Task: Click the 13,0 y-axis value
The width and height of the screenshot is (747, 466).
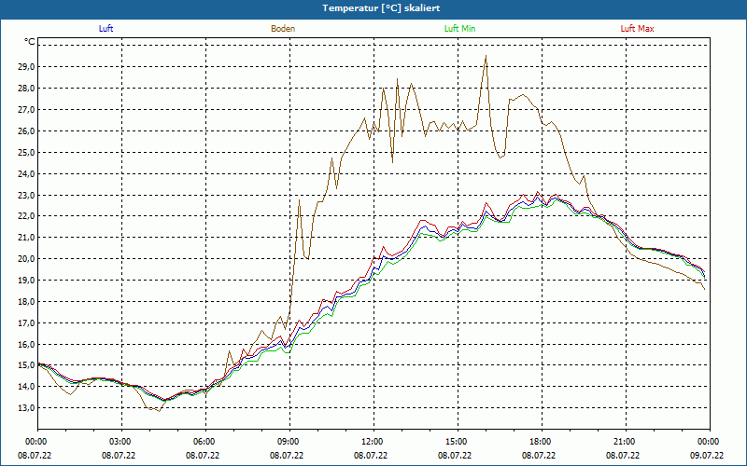Action: (x=26, y=408)
